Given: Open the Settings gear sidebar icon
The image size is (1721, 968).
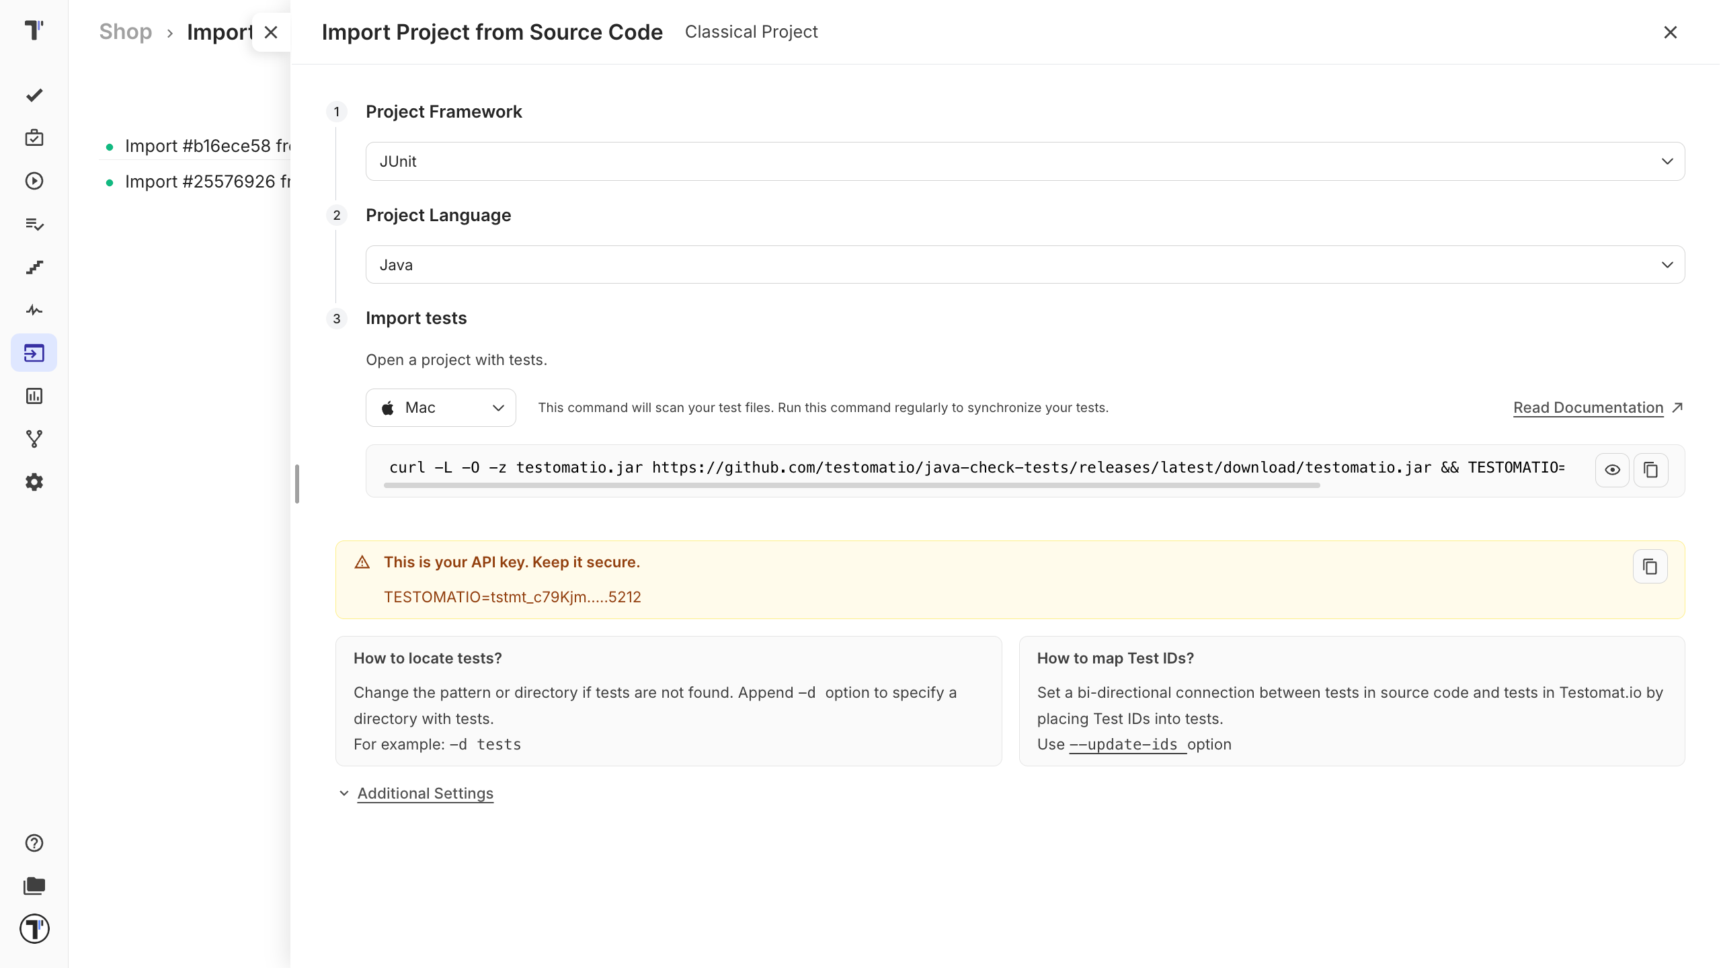Looking at the screenshot, I should [34, 482].
